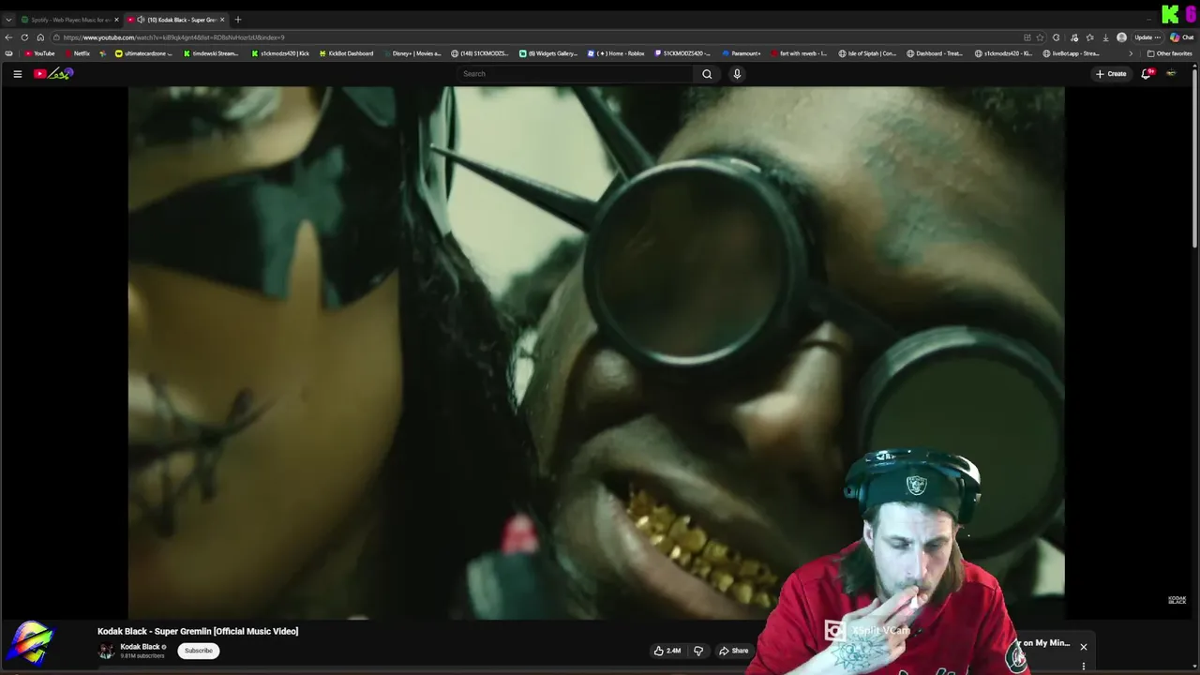1200x675 pixels.
Task: Open the Netflix bookmark
Action: tap(77, 53)
